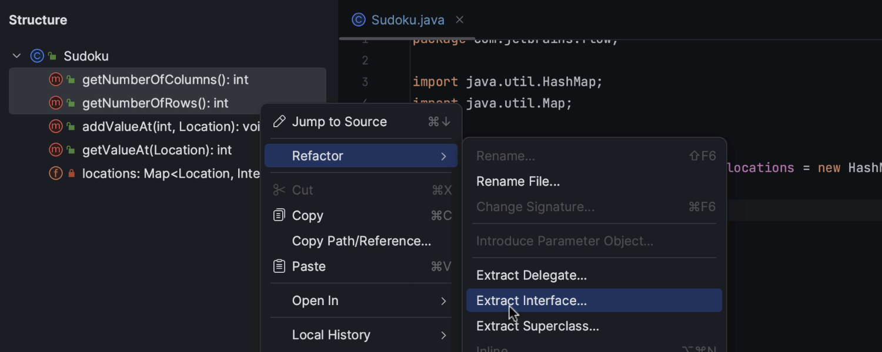The width and height of the screenshot is (882, 352).
Task: Close the Sudoku.java tab
Action: (x=460, y=20)
